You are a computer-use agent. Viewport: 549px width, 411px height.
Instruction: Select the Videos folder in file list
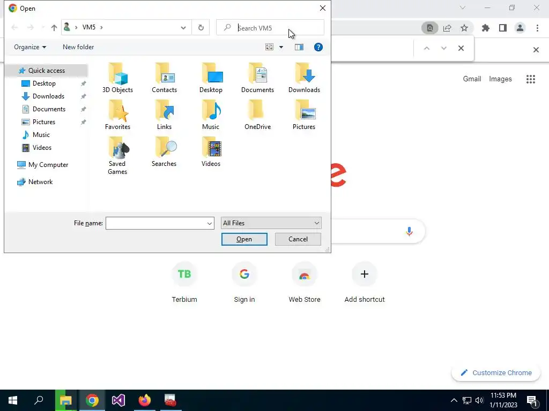pyautogui.click(x=211, y=152)
